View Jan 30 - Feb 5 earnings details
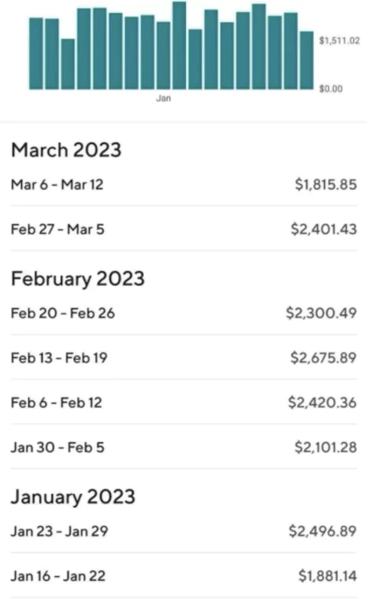367x603 pixels. (184, 447)
